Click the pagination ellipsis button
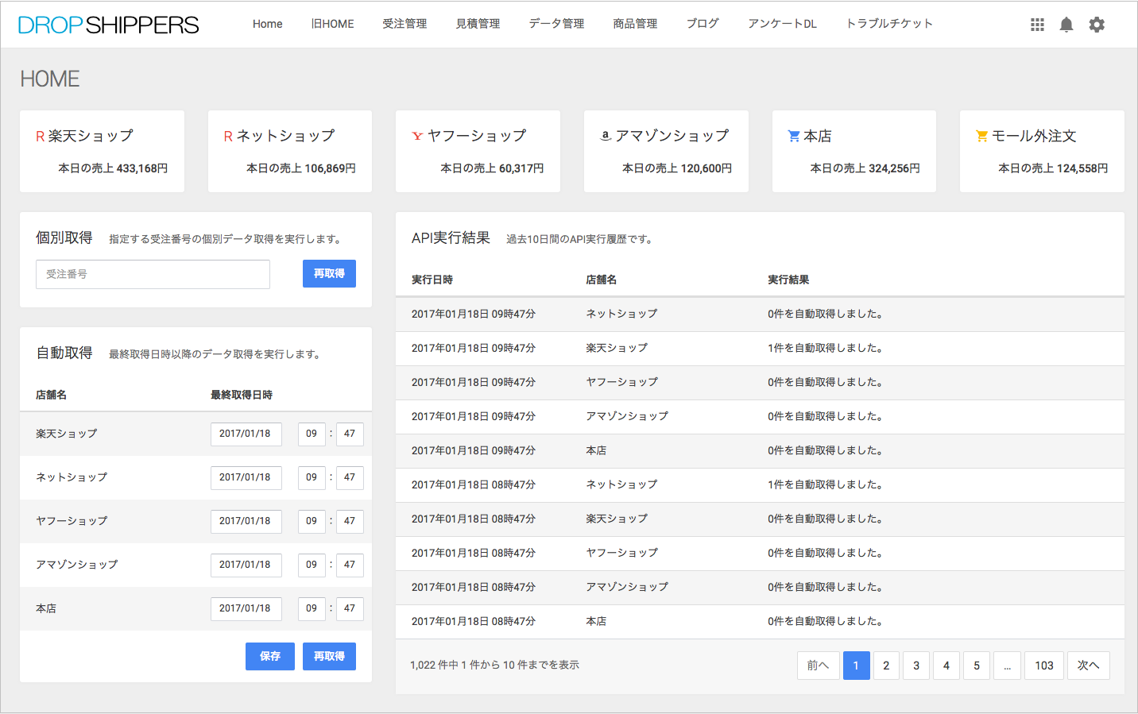The height and width of the screenshot is (714, 1138). click(1007, 666)
